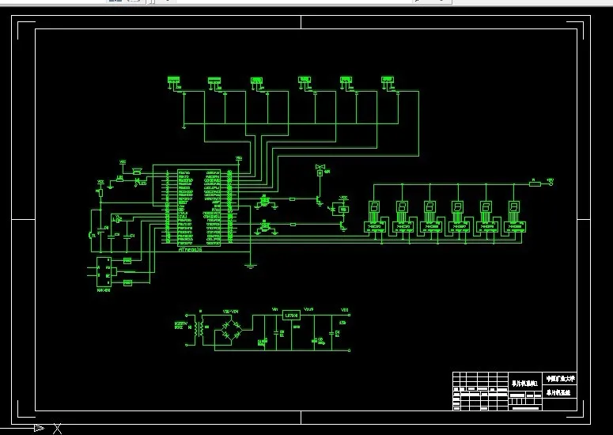This screenshot has height=435, width=613.
Task: Select the Vin label in power circuit
Action: 274,309
